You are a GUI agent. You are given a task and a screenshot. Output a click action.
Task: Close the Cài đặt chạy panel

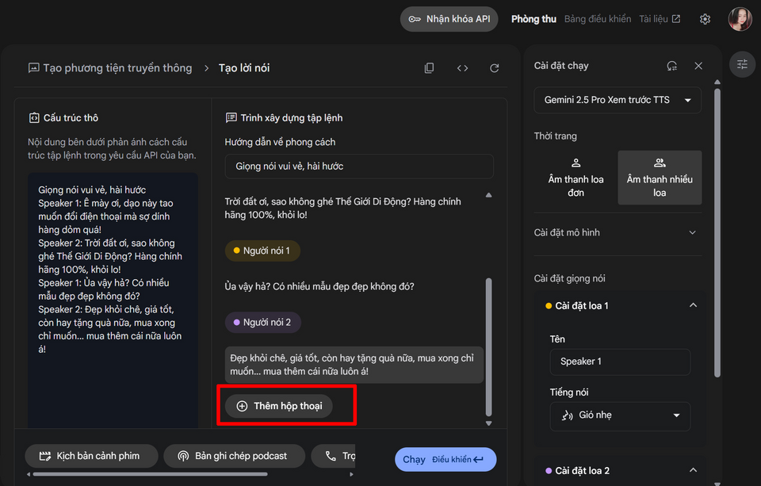(698, 66)
